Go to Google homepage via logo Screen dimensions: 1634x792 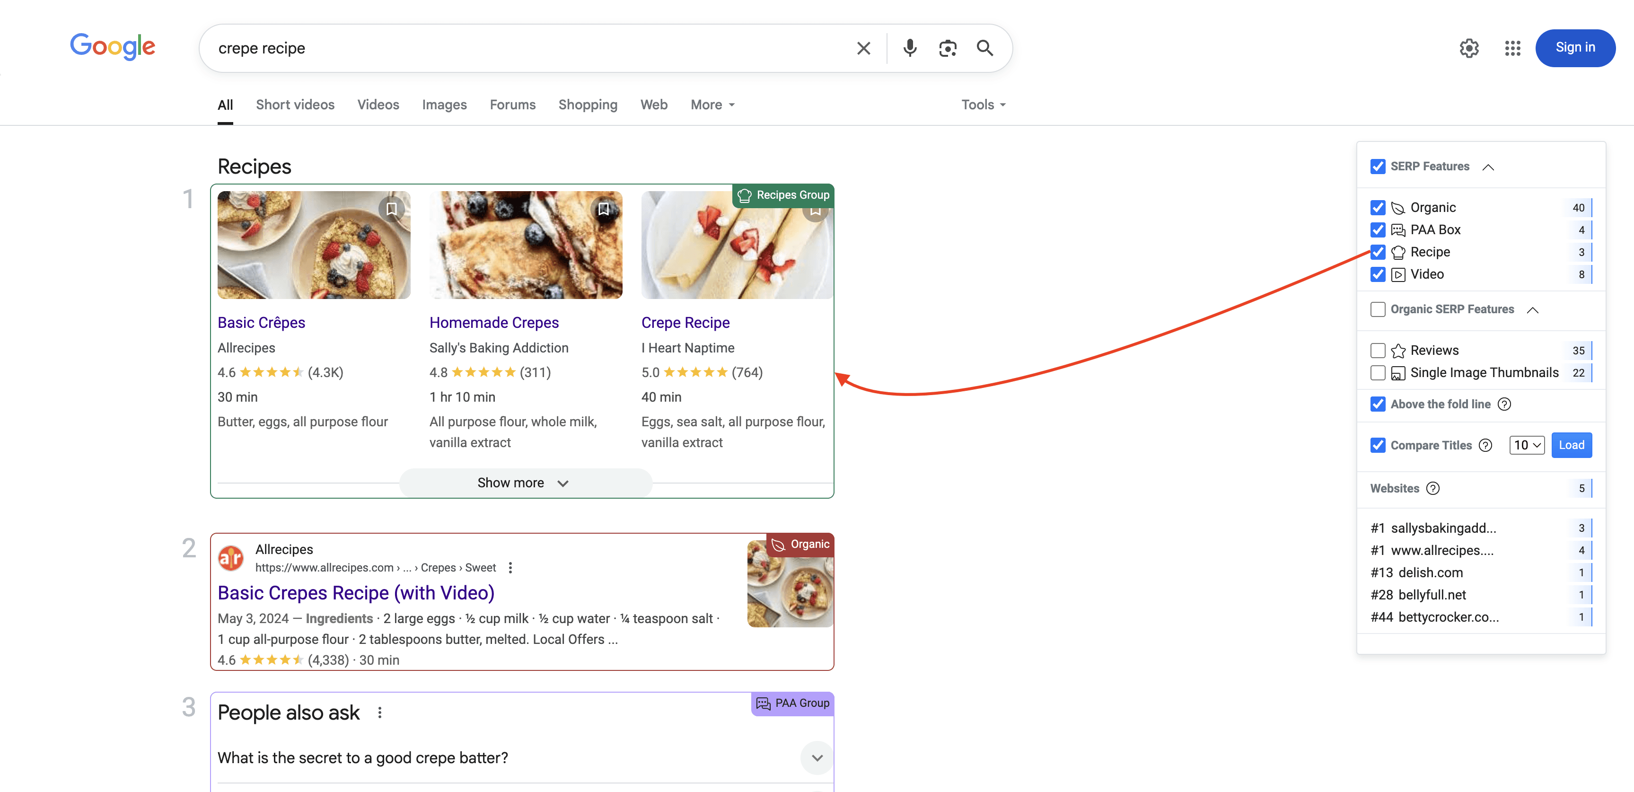pyautogui.click(x=112, y=46)
